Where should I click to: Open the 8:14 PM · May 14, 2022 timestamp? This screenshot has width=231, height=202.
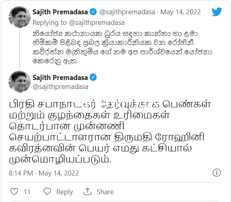(x=44, y=173)
